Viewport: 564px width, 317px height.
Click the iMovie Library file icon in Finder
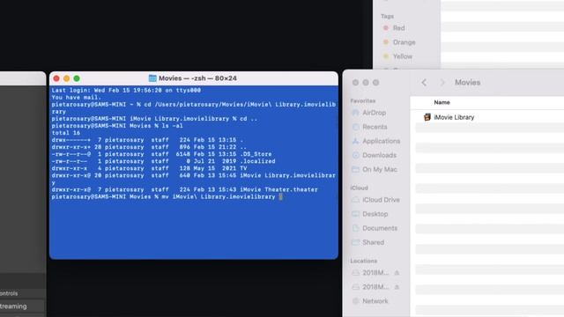pyautogui.click(x=427, y=117)
